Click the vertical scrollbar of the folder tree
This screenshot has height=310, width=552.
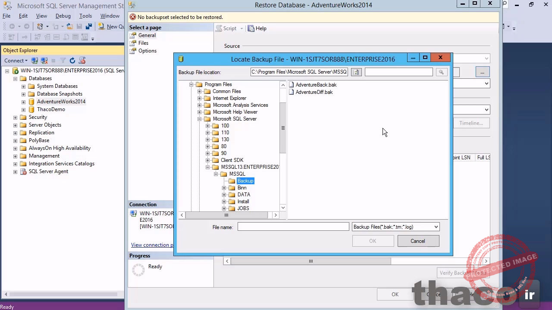tap(283, 128)
